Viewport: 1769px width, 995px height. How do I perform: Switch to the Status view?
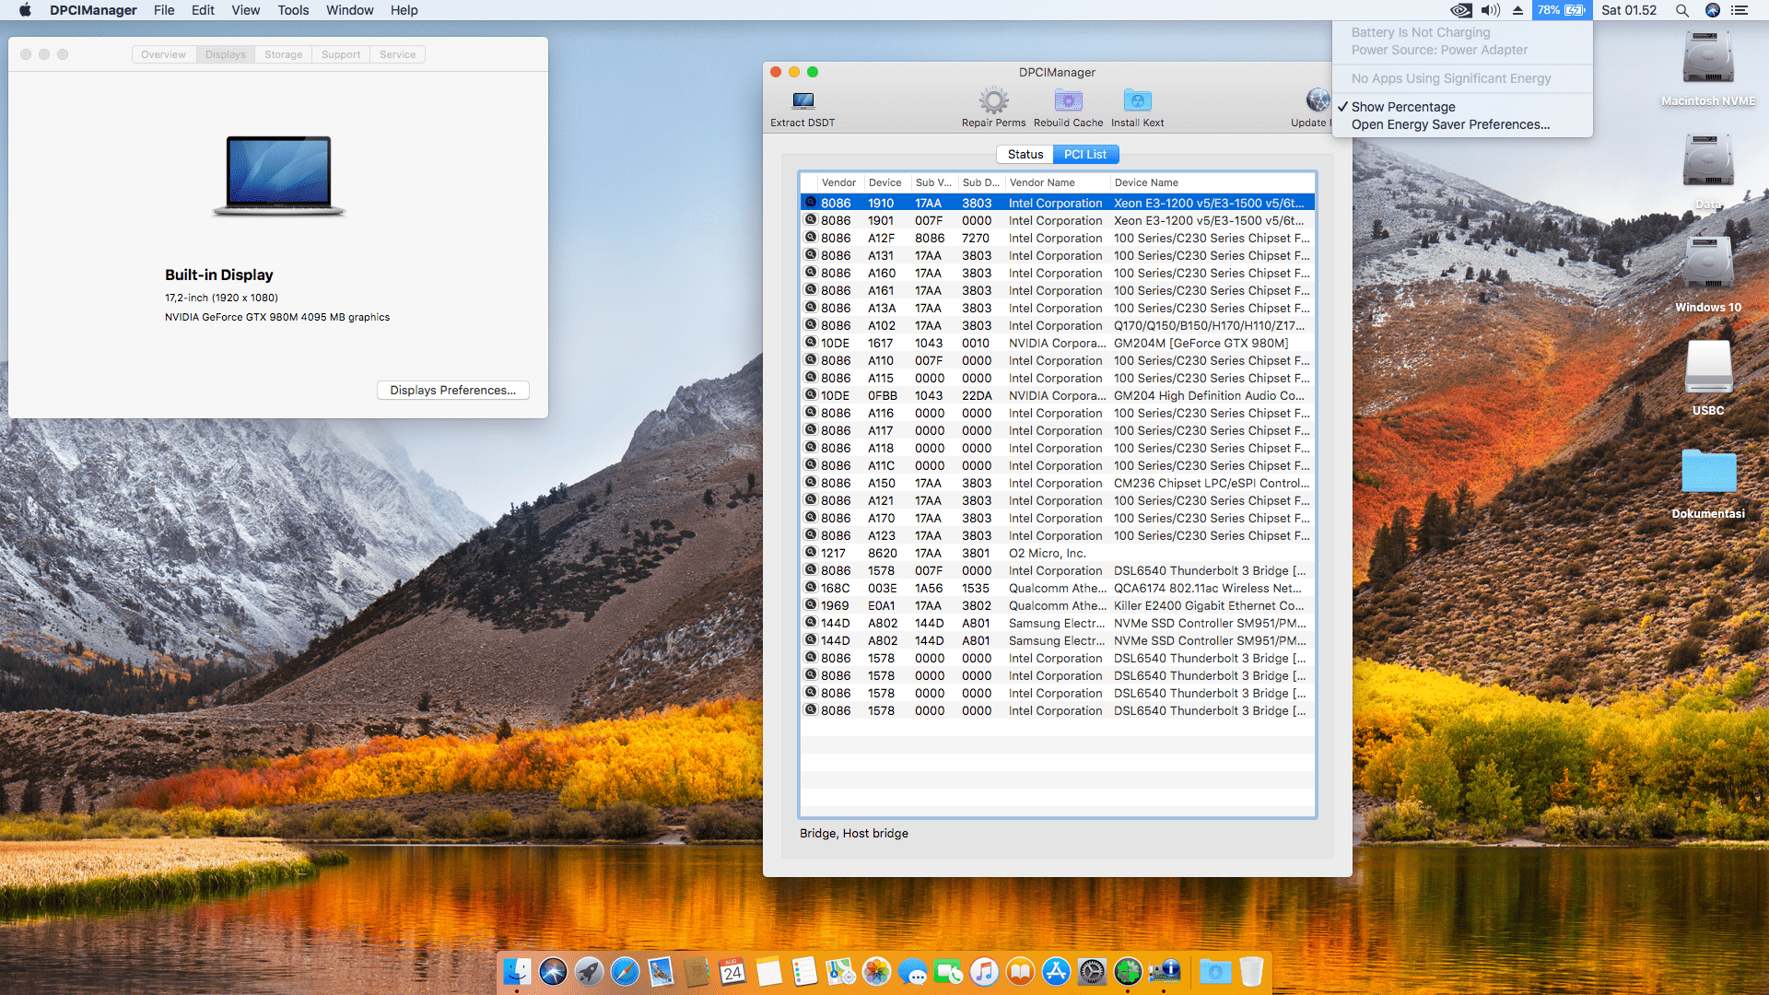[1025, 155]
